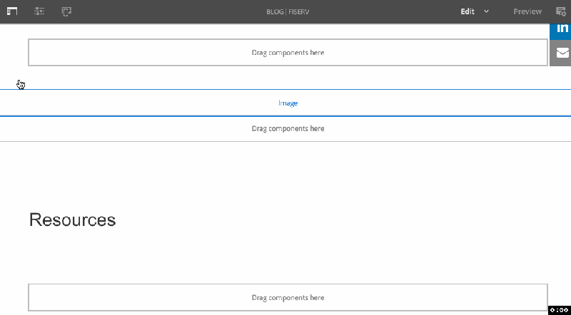Open the device emulator icon
The image size is (571, 315).
66,11
